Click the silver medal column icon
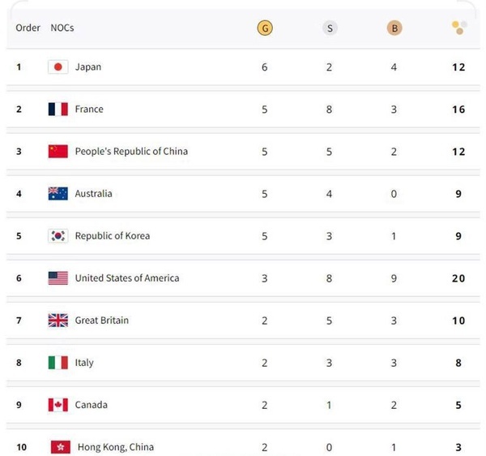The height and width of the screenshot is (456, 486). [x=330, y=28]
